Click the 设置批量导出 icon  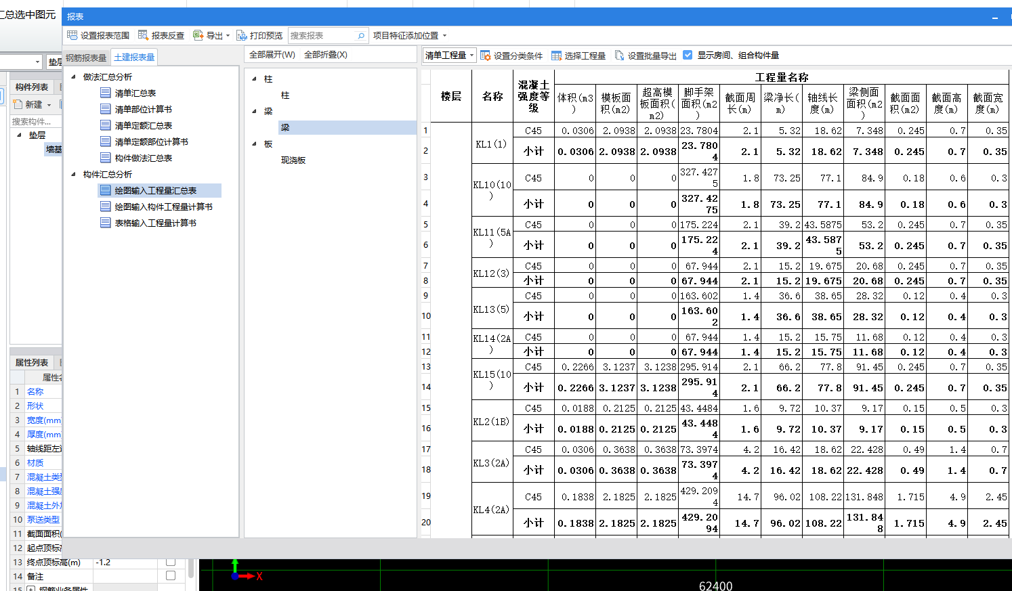tap(619, 56)
